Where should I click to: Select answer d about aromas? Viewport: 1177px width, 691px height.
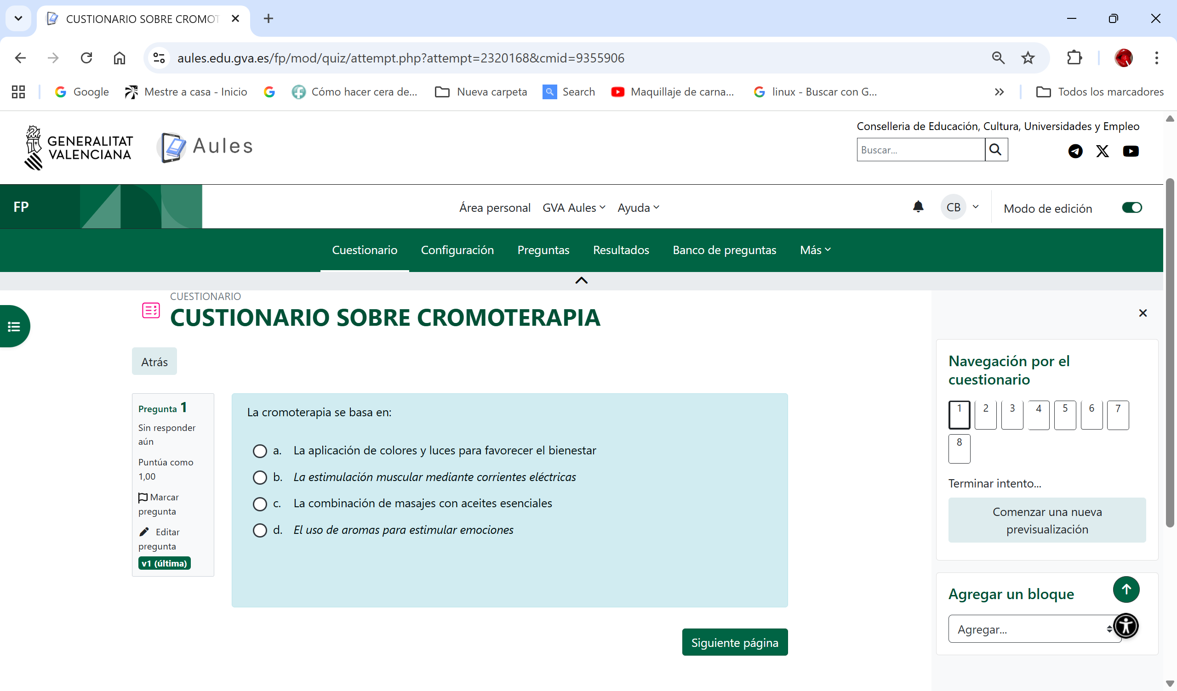click(x=260, y=530)
